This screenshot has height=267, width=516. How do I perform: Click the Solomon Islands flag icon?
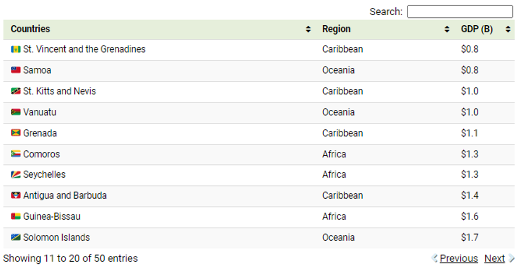(16, 238)
